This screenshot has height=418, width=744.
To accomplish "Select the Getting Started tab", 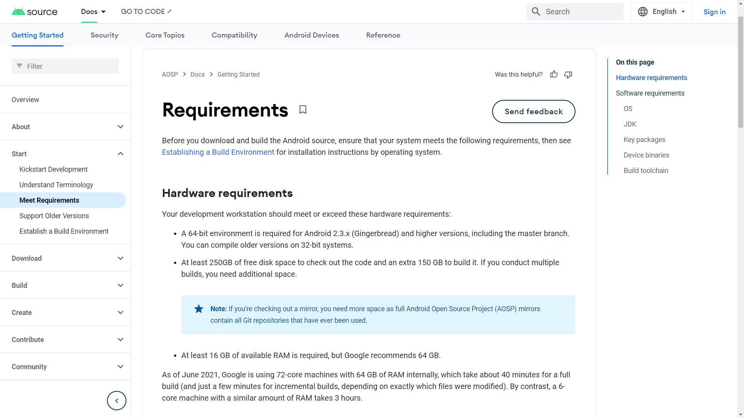I will (x=37, y=35).
